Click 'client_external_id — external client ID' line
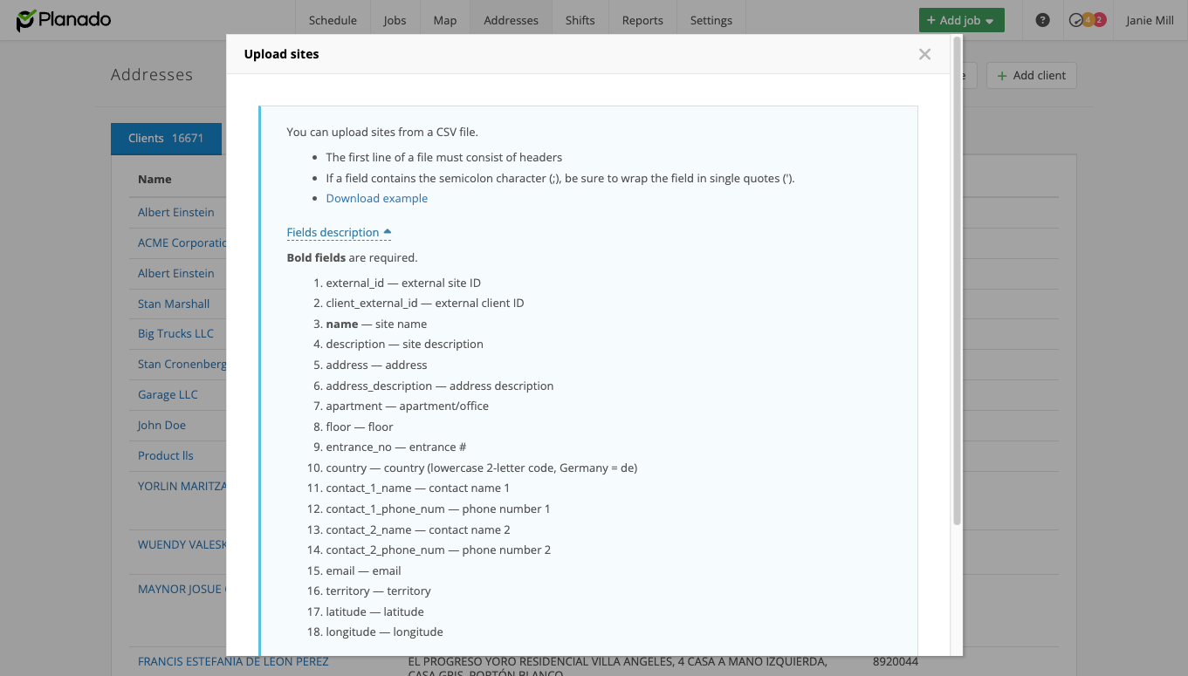1188x676 pixels. coord(425,303)
